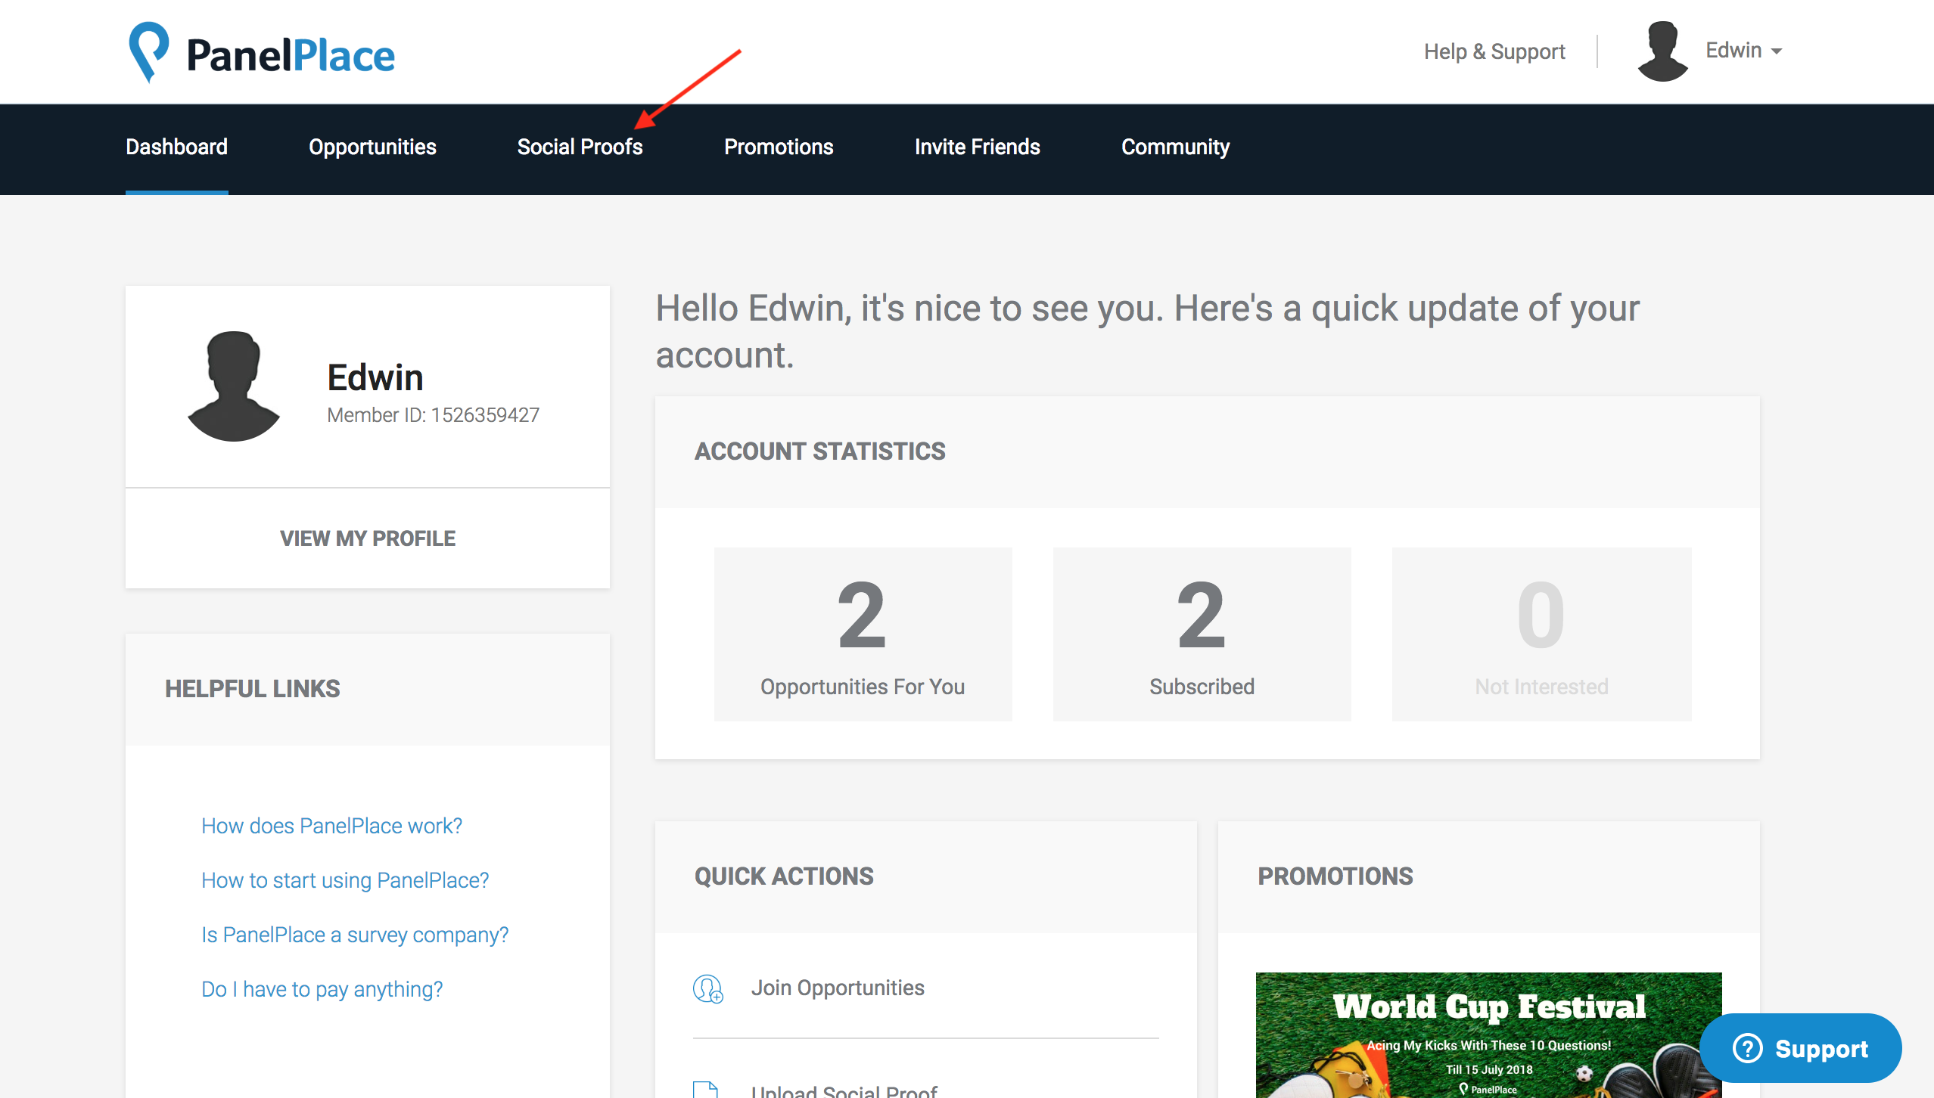Expand the Edwin account dropdown arrow
Screen dimensions: 1934x1098
pos(1777,51)
